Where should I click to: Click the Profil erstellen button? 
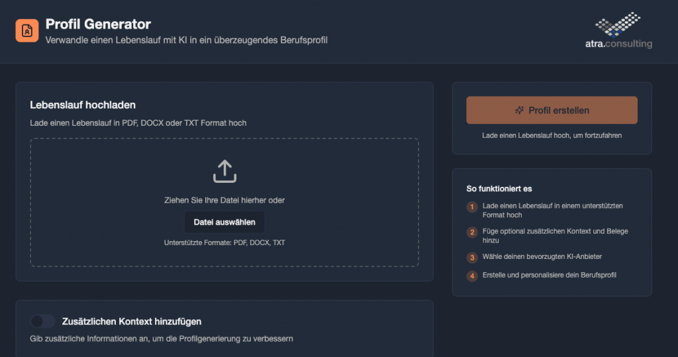click(552, 110)
